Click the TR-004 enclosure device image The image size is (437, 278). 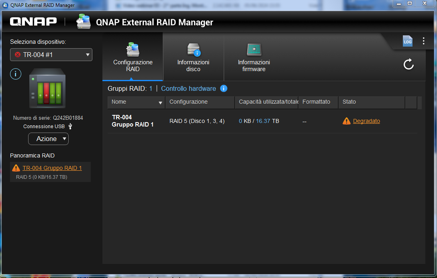[x=47, y=88]
